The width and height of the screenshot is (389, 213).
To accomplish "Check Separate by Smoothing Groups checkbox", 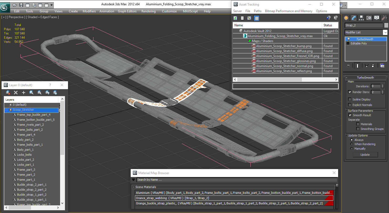I will tap(358, 129).
